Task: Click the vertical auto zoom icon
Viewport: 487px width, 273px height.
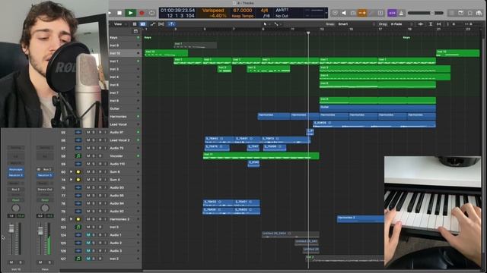Action: [x=431, y=24]
